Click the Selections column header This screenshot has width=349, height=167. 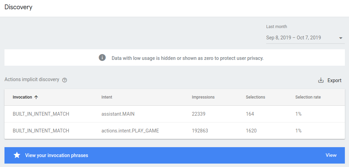(255, 97)
